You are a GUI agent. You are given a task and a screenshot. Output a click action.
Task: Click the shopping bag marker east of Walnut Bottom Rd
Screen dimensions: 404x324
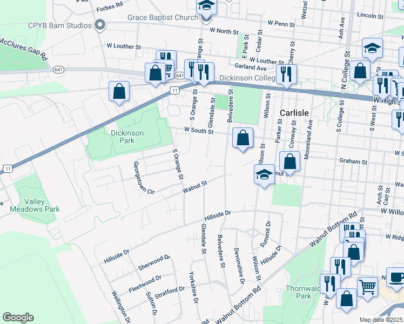tap(353, 254)
